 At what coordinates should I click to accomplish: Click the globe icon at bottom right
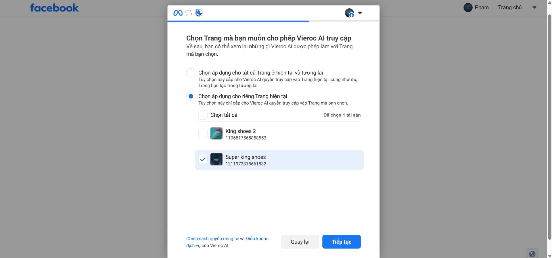pyautogui.click(x=532, y=254)
